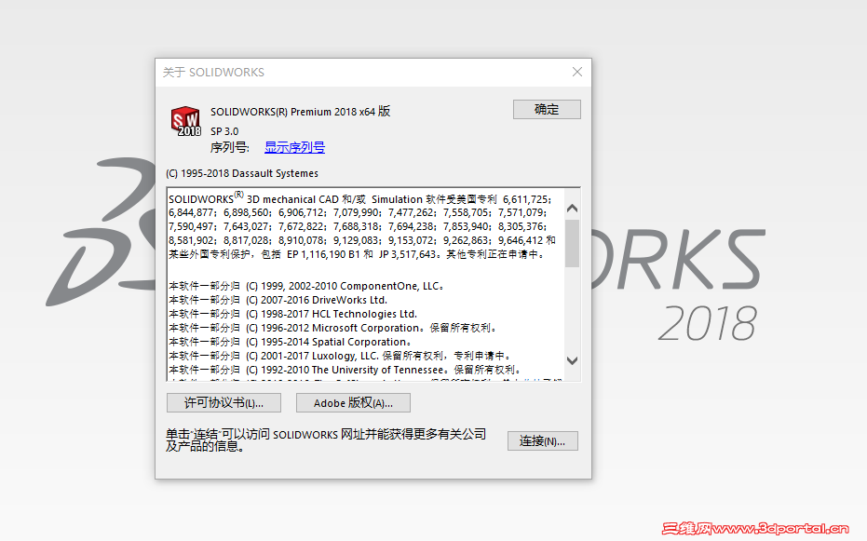The width and height of the screenshot is (867, 541).
Task: Click the 连接(N)... button
Action: point(542,441)
